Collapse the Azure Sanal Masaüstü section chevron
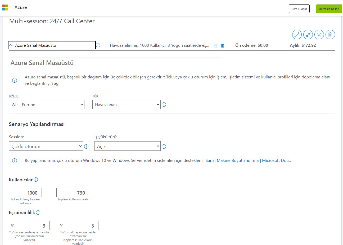Image resolution: width=343 pixels, height=245 pixels. tap(11, 45)
